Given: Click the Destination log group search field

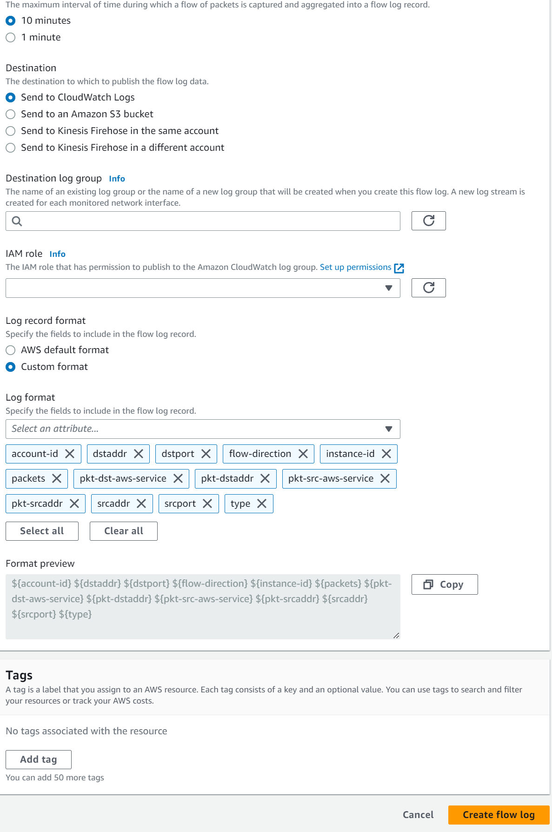Looking at the screenshot, I should pos(202,221).
